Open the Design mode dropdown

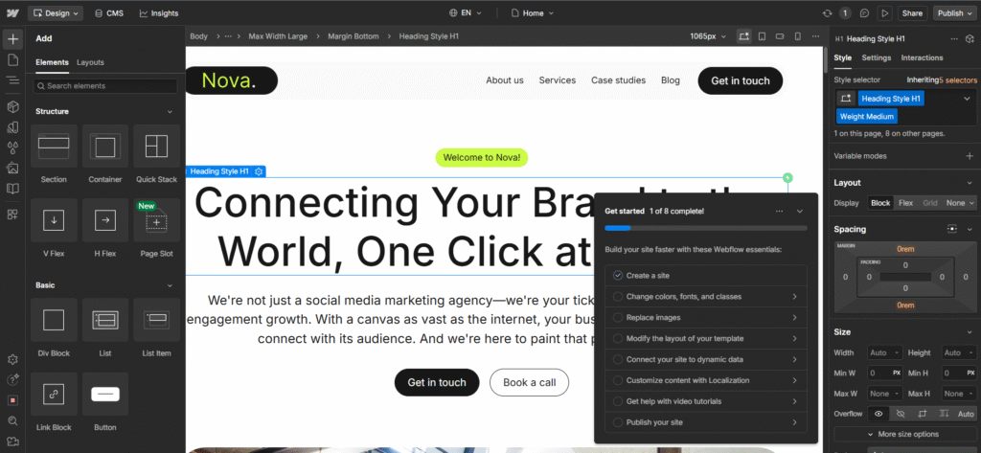pos(56,13)
